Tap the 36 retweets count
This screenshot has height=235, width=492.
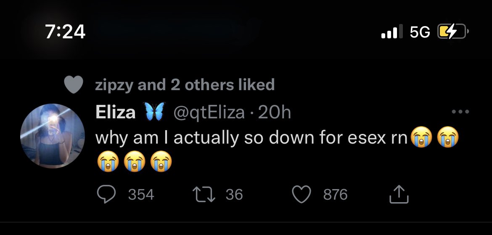234,195
